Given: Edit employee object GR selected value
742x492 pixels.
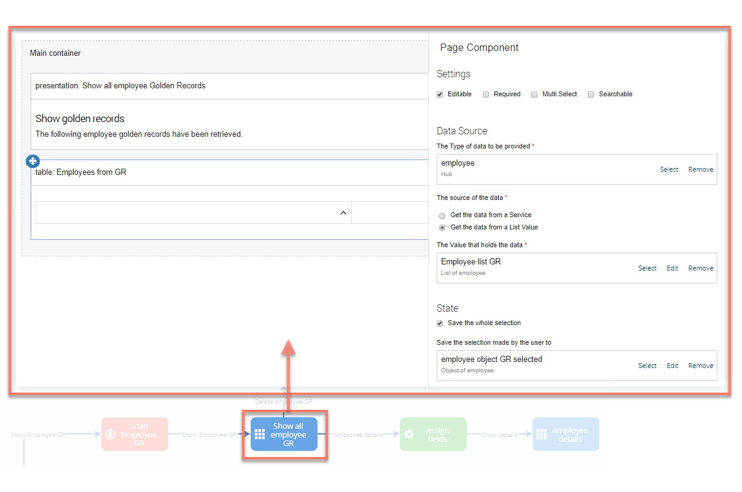Looking at the screenshot, I should (x=673, y=366).
